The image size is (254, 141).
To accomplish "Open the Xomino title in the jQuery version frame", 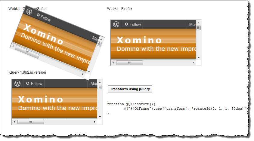I will tap(41, 100).
